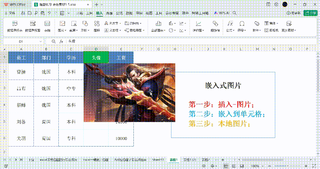Switch to Normal view in status bar
320x169 pixels.
tap(226, 166)
